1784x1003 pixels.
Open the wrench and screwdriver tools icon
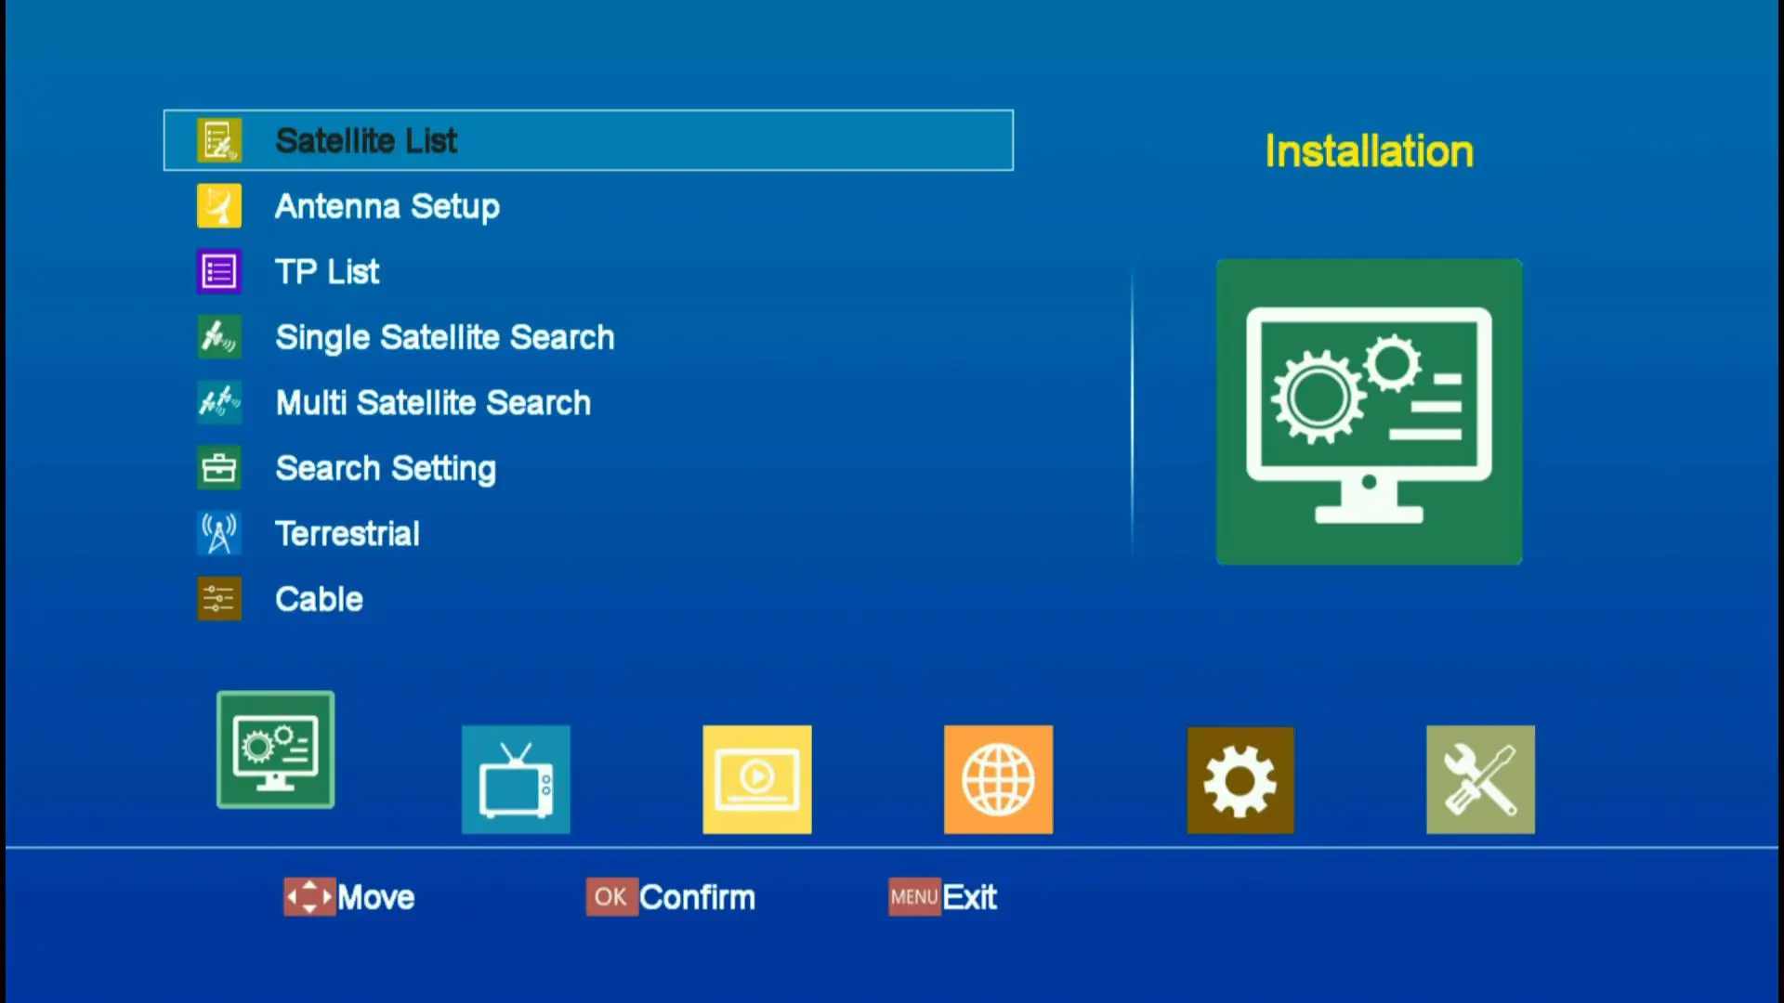pyautogui.click(x=1480, y=779)
